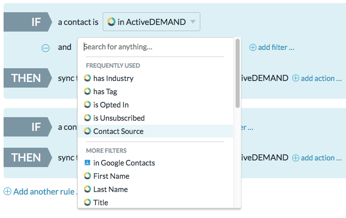
Task: Click the icon beside 'is Opted In'
Action: [x=87, y=105]
